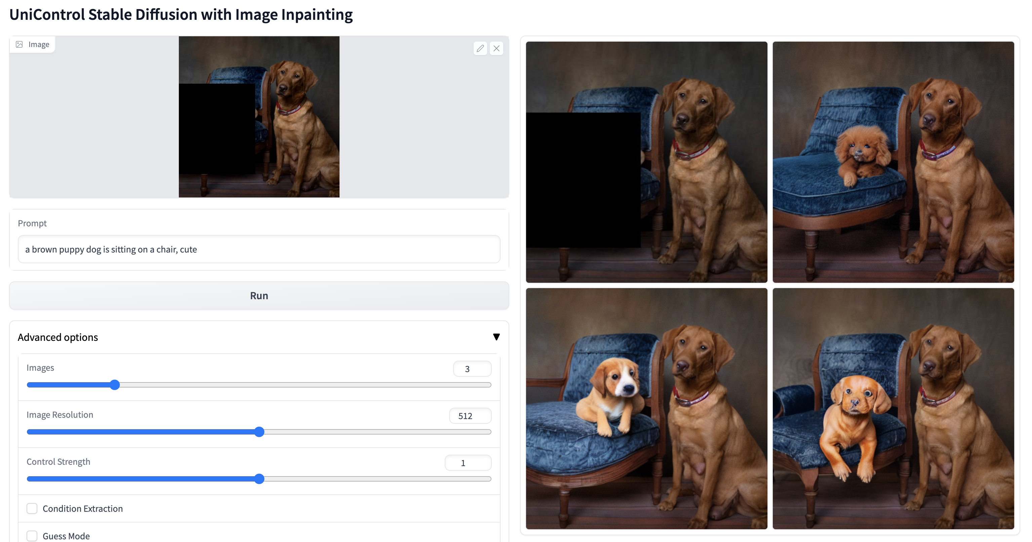Remove the uploaded image with X icon
1032x542 pixels.
(497, 48)
